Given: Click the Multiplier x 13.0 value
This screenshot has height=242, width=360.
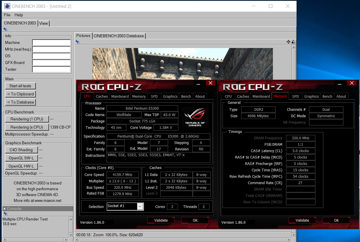Looking at the screenshot, I should (122, 181).
